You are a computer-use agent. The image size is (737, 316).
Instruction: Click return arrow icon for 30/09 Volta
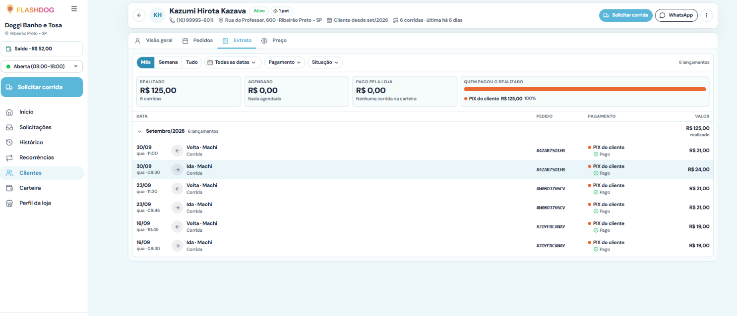[x=178, y=151]
